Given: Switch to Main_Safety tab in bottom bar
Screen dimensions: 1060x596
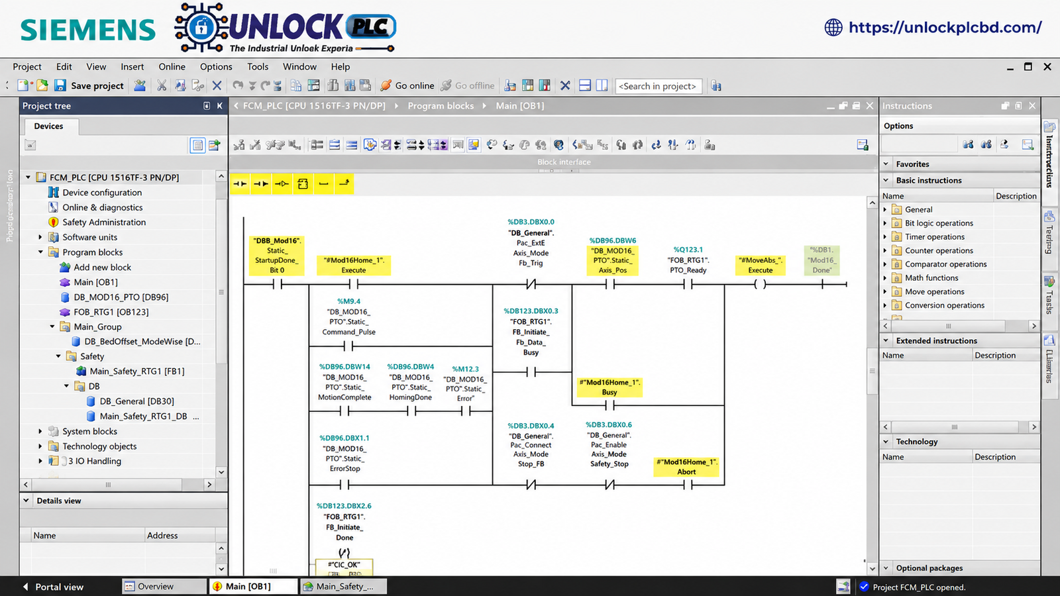Looking at the screenshot, I should [x=344, y=587].
